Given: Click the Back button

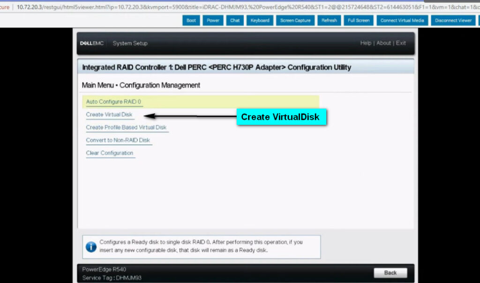Looking at the screenshot, I should coord(390,273).
